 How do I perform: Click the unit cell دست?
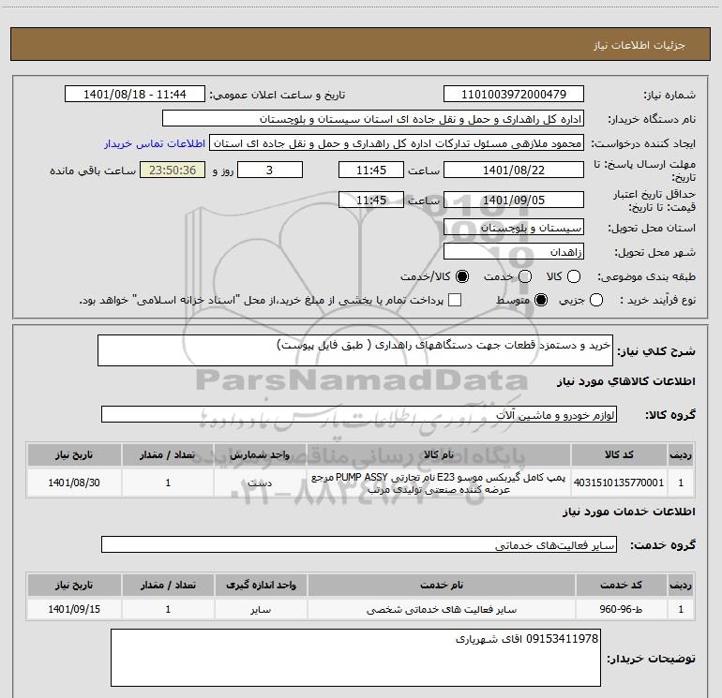click(260, 483)
